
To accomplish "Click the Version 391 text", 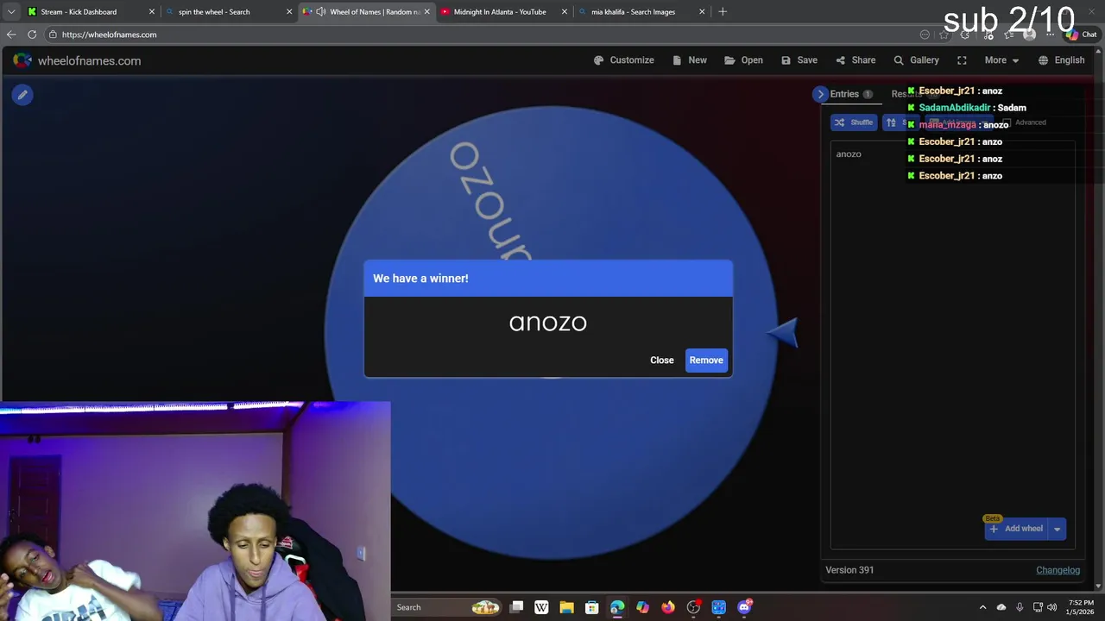I will point(849,570).
